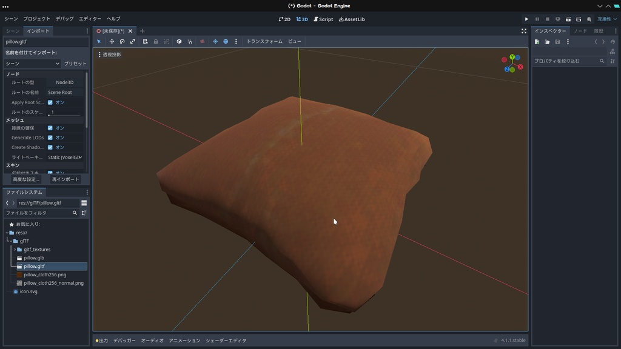Activate the selection arrow tool

coord(98,41)
